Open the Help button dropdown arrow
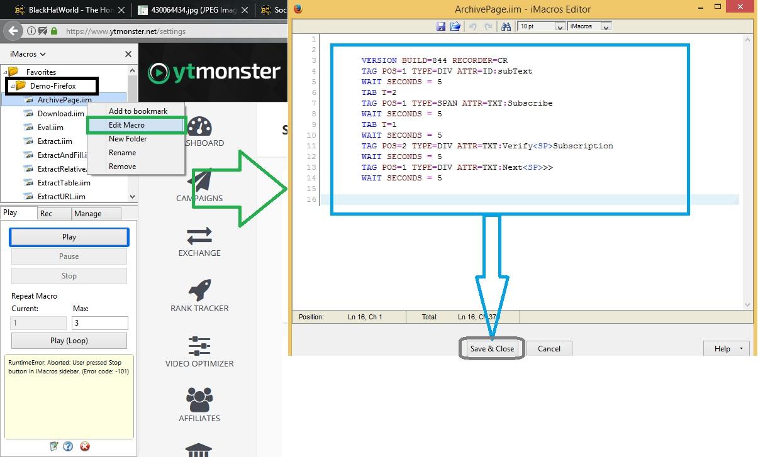The width and height of the screenshot is (758, 457). coord(741,348)
